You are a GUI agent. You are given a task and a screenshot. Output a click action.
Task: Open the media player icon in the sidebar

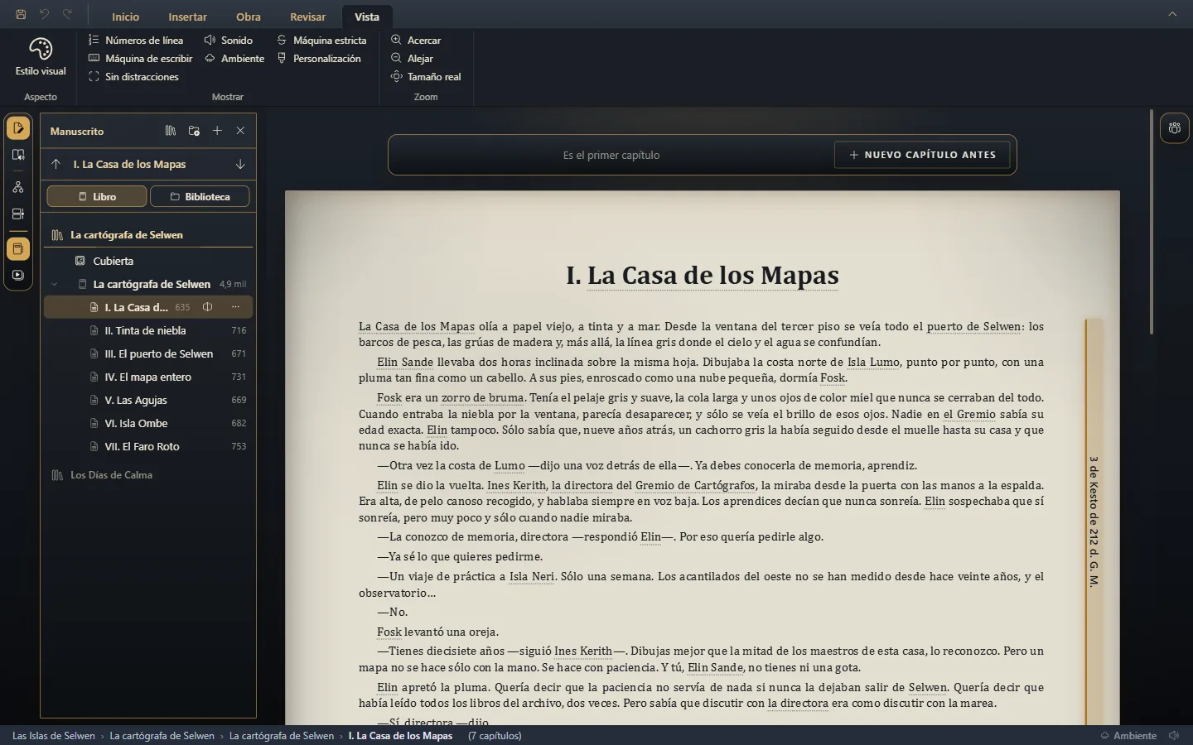pyautogui.click(x=18, y=276)
